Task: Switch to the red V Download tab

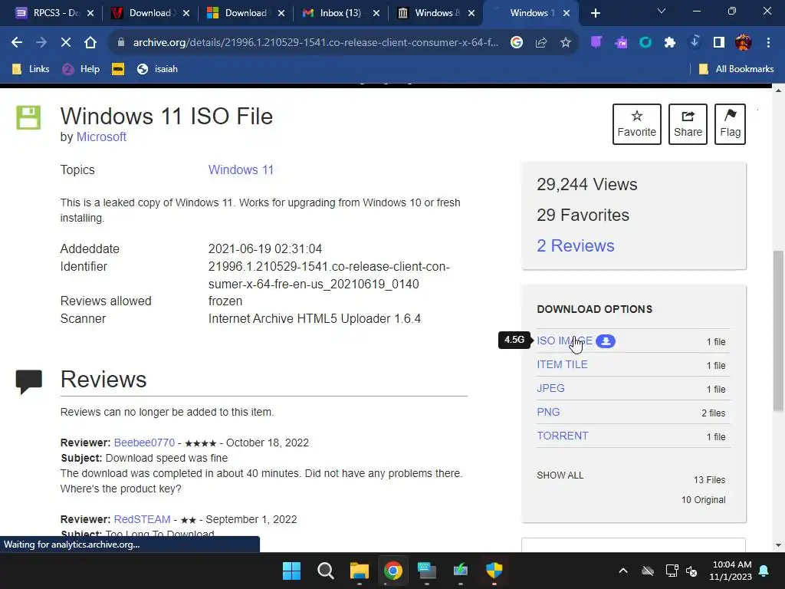Action: pos(144,13)
